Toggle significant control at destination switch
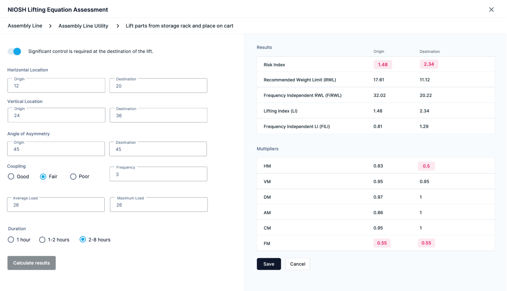507x291 pixels. point(14,51)
